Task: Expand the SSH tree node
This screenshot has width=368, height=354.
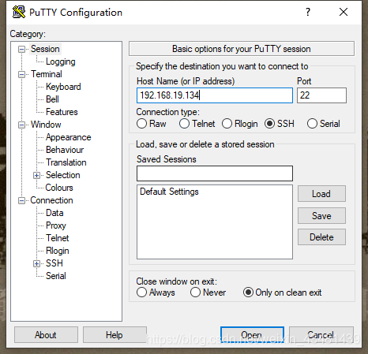Action: pyautogui.click(x=37, y=263)
